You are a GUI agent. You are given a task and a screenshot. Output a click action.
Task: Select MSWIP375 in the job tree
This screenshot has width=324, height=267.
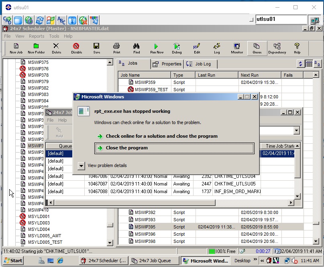(38, 62)
